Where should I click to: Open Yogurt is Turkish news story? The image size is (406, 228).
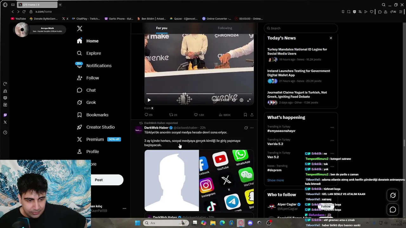297,94
